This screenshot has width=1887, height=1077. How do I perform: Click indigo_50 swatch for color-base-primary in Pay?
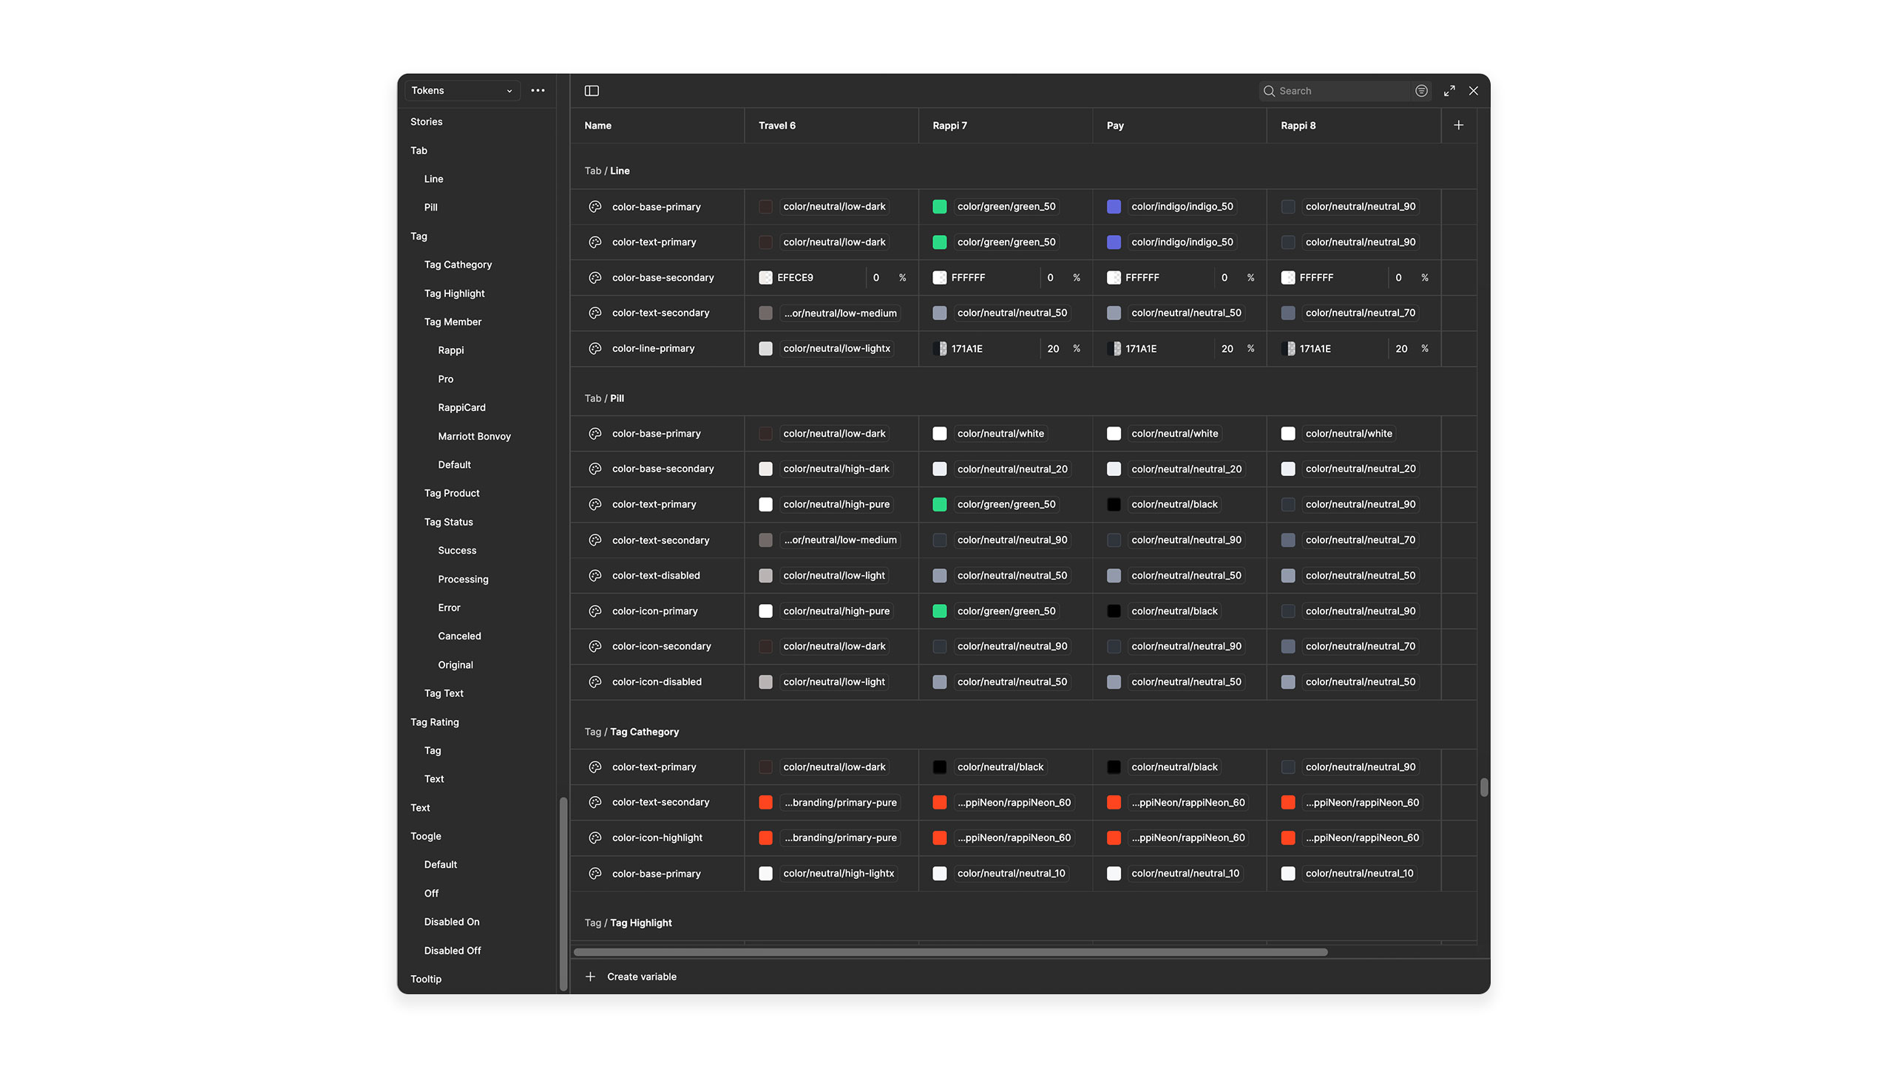pos(1114,206)
